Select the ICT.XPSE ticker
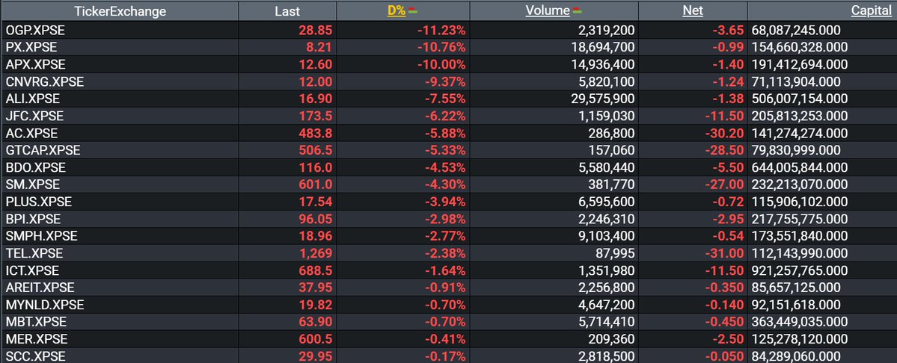The height and width of the screenshot is (363, 897). 33,270
